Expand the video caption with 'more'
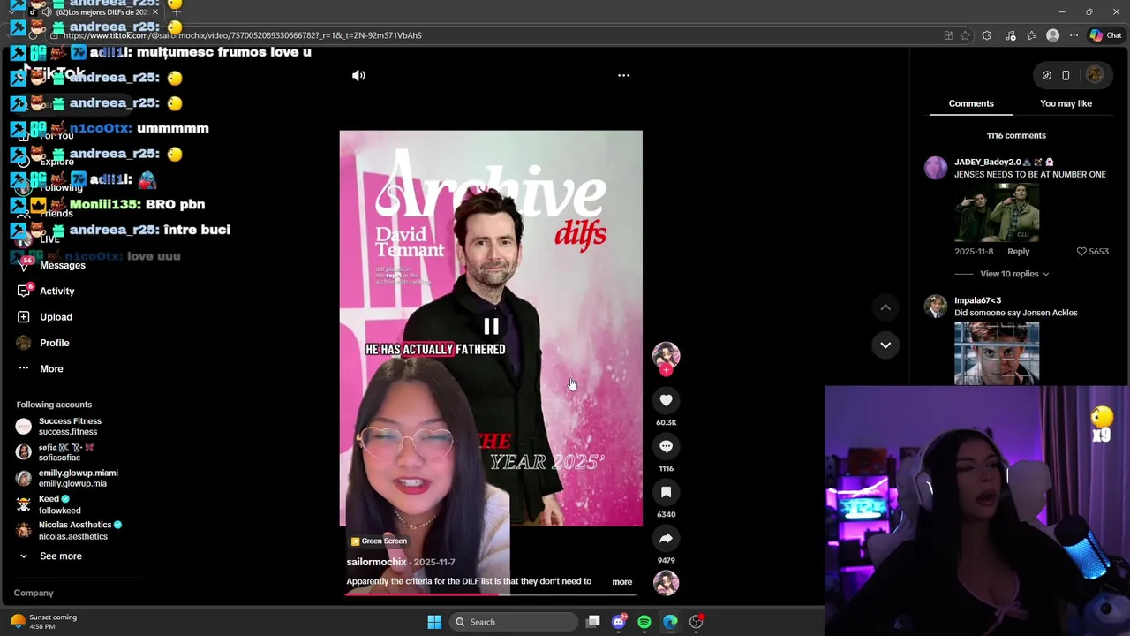 coord(622,582)
